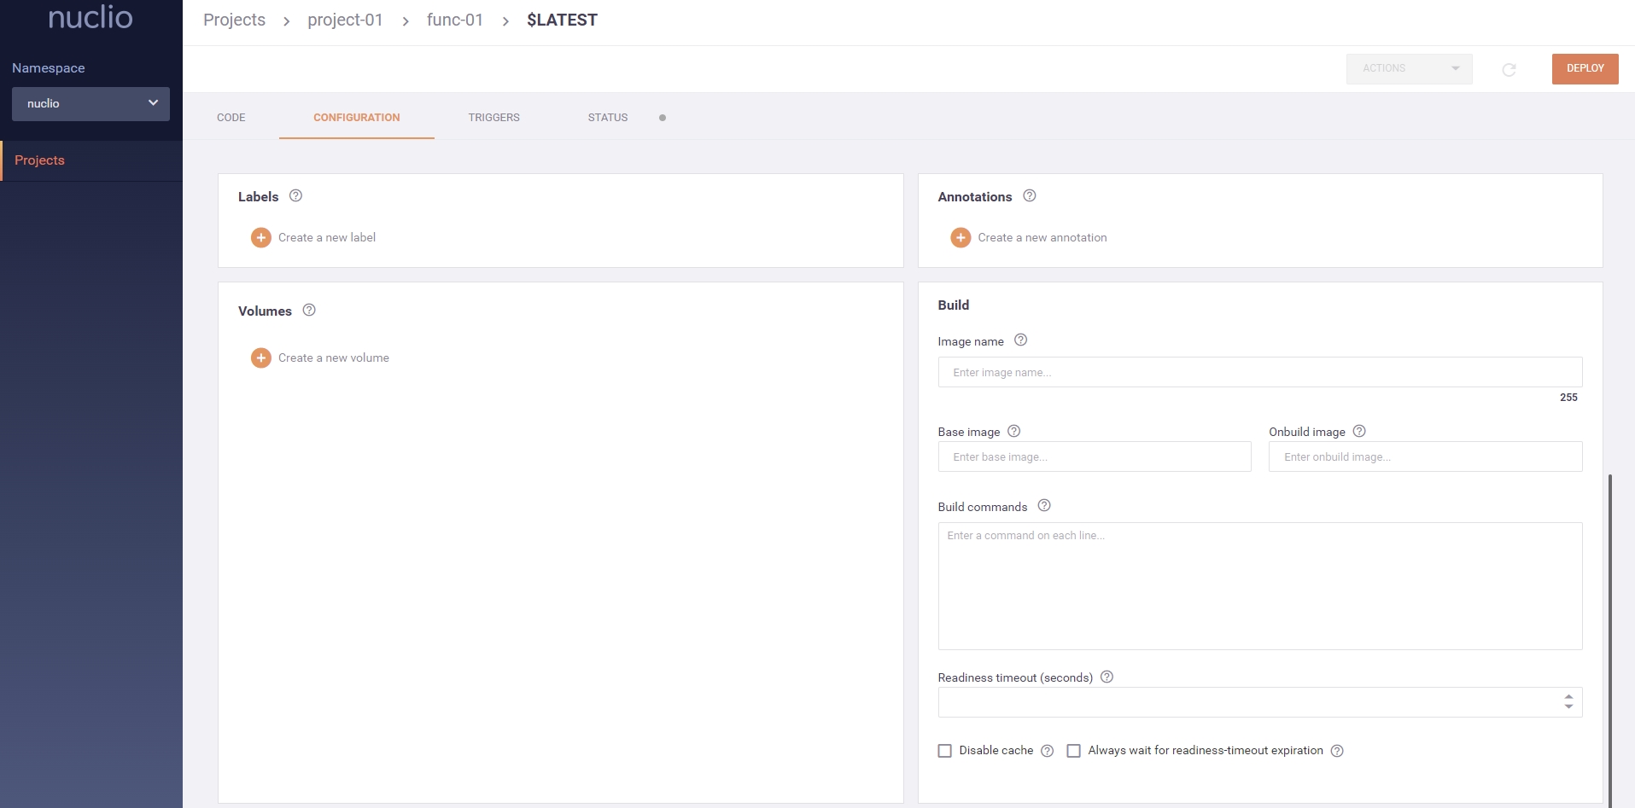Click the refresh icon next to Deploy
Viewport: 1635px width, 808px height.
[1509, 69]
